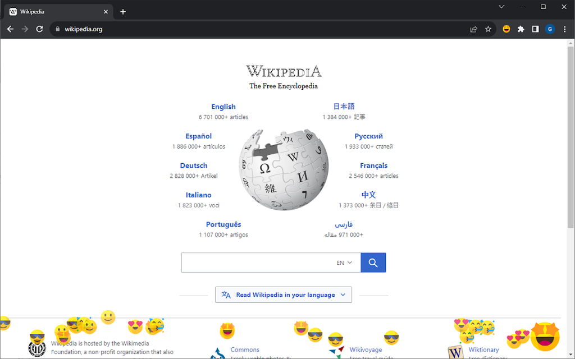Screen dimensions: 575x359
Task: Open the 中文 Wikipedia link
Action: click(368, 195)
